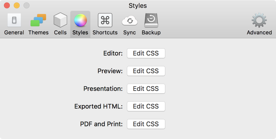Minimize the window with the yellow button

point(17,5)
